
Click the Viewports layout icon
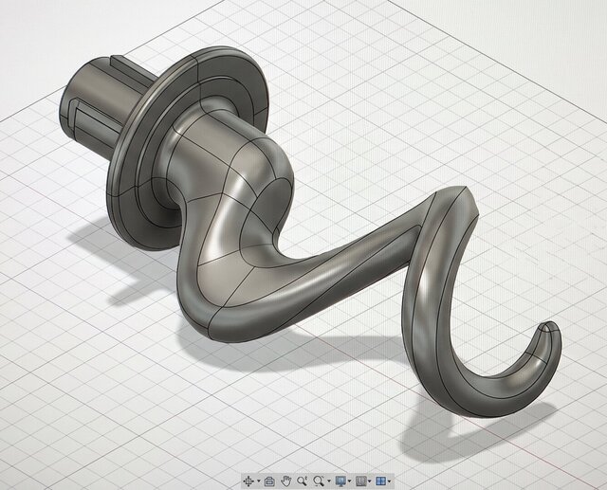[381, 481]
